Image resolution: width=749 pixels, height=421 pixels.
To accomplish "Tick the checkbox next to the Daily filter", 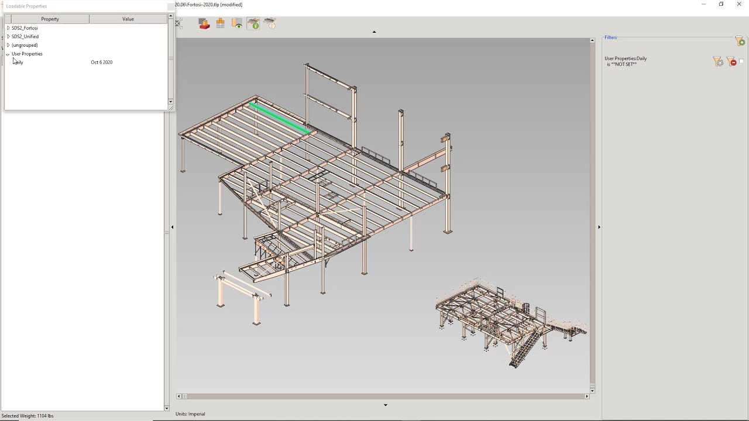I will [741, 61].
